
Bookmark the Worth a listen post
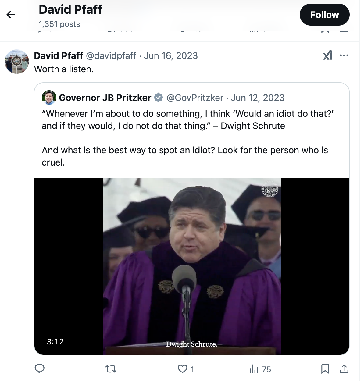coord(325,369)
